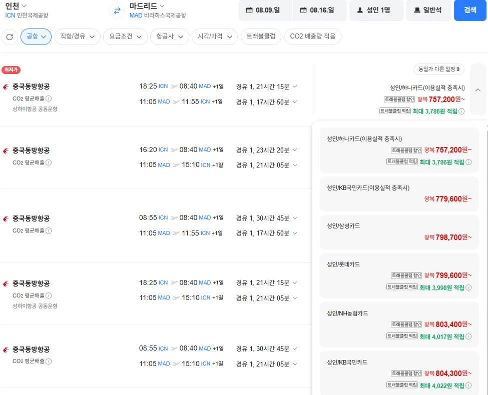The width and height of the screenshot is (488, 395).
Task: Click info icon beside 최대 4,022원 적립
Action: (468, 385)
